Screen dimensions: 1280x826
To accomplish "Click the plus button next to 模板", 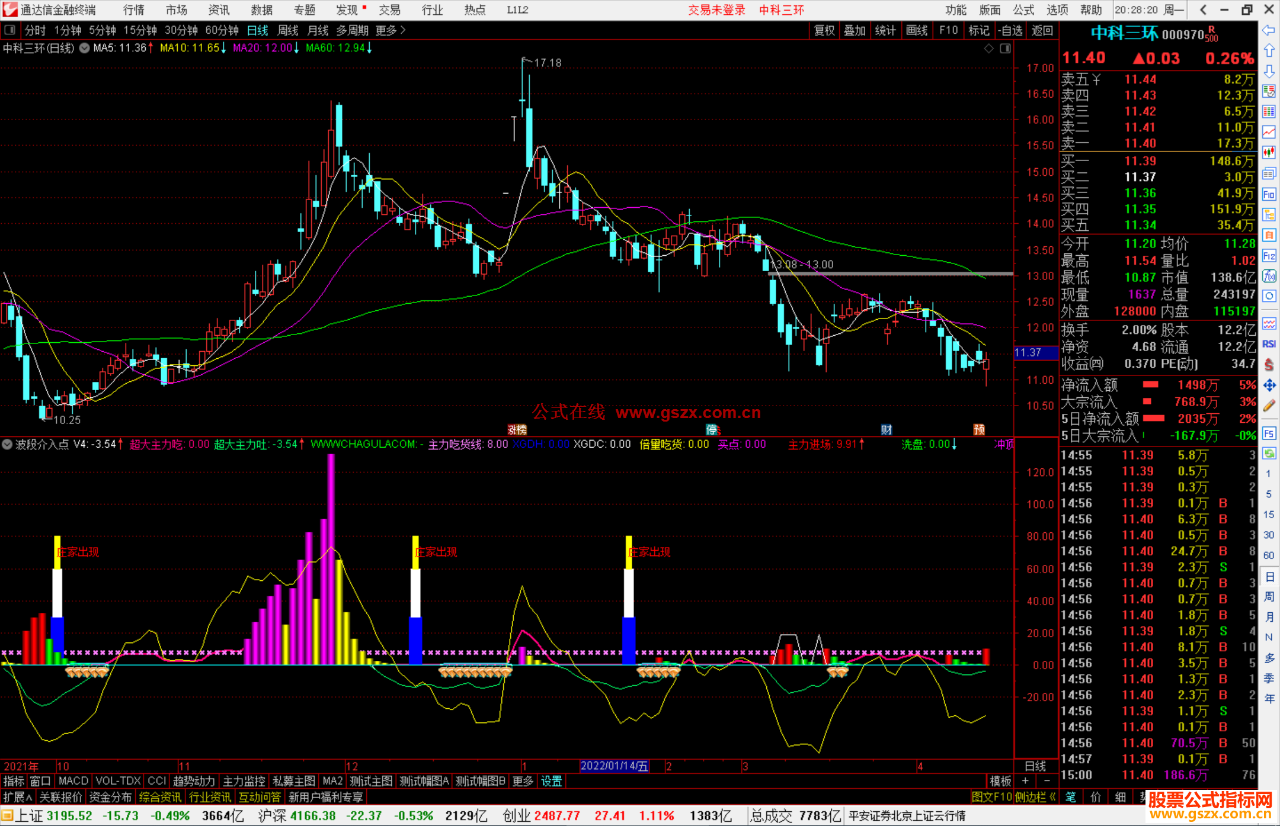I will click(x=1026, y=781).
